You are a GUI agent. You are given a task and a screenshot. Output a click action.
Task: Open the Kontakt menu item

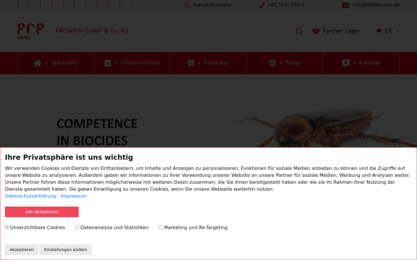point(361,63)
